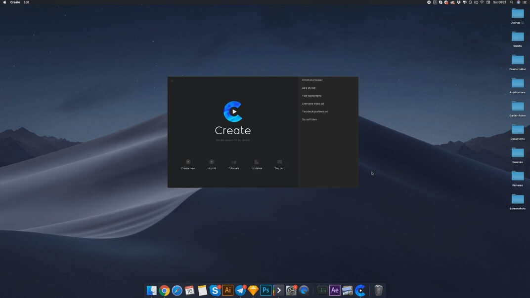Close the Create welcome window
Image resolution: width=530 pixels, height=298 pixels.
172,80
